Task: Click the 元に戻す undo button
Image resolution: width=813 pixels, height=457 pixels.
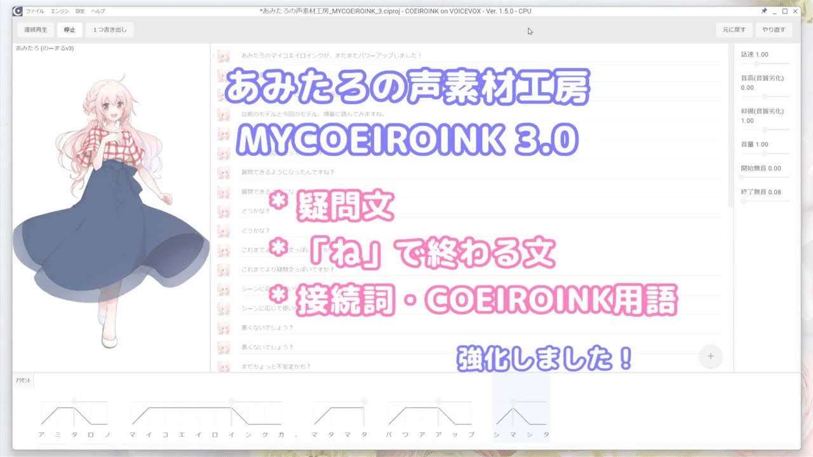Action: [734, 30]
